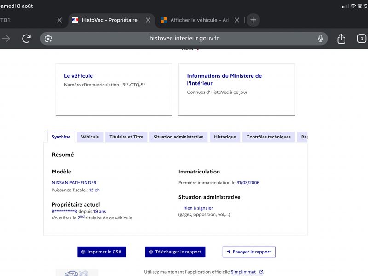
Task: Click the owner name R***********R text
Action: tap(64, 211)
